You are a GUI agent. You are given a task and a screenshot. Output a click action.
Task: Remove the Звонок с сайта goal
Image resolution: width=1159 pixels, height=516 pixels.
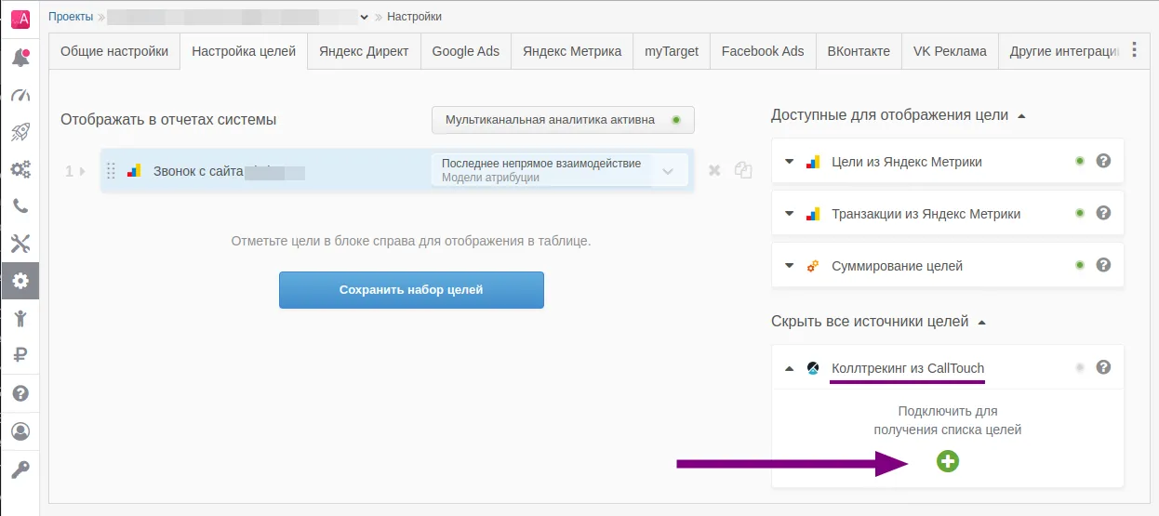[x=714, y=170]
